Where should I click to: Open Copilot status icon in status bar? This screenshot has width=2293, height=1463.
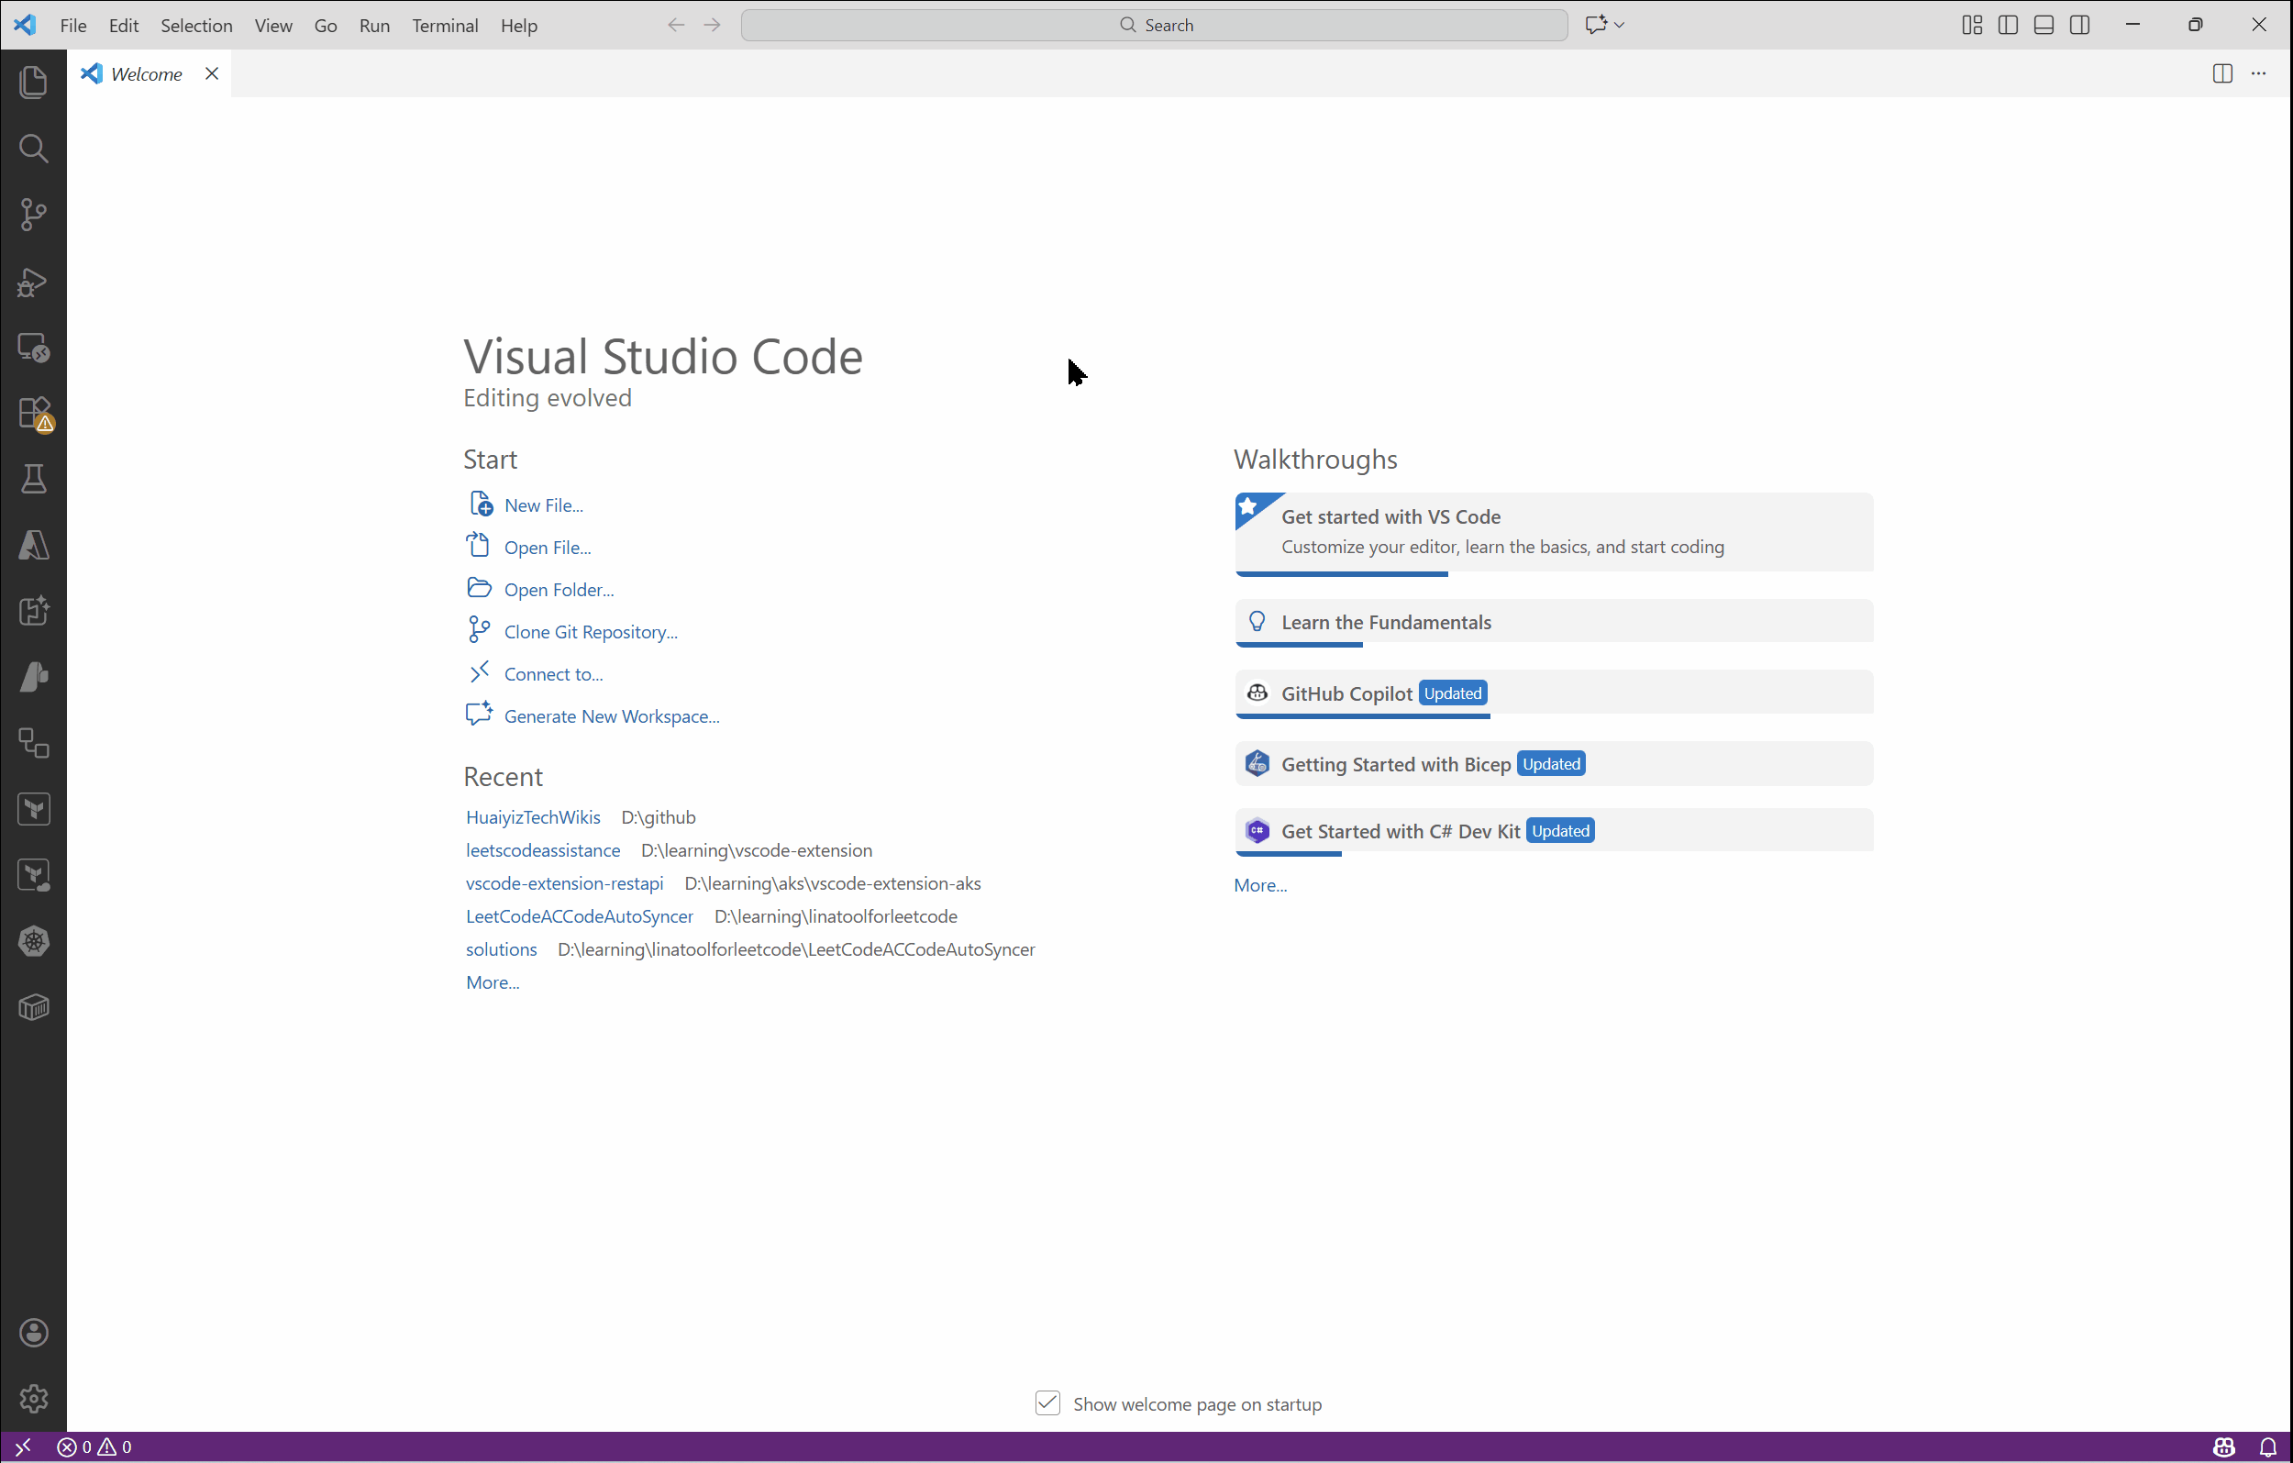[2223, 1446]
